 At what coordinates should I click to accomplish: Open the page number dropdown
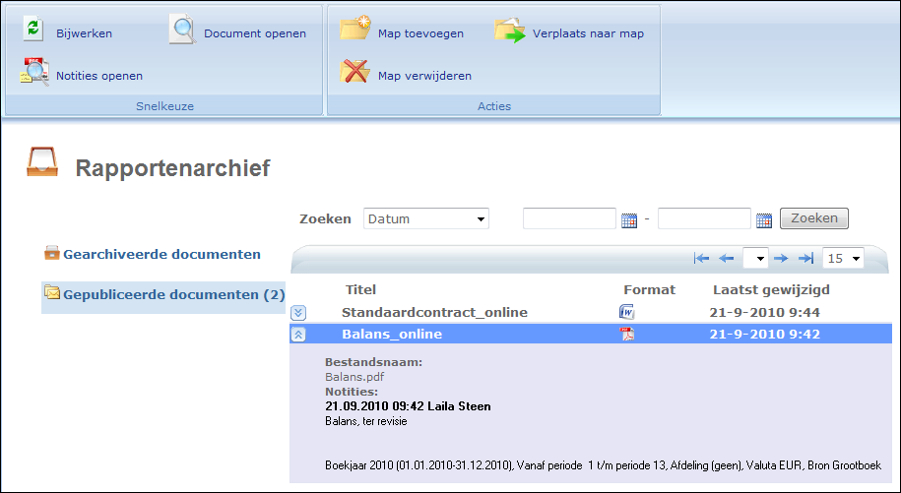point(755,258)
